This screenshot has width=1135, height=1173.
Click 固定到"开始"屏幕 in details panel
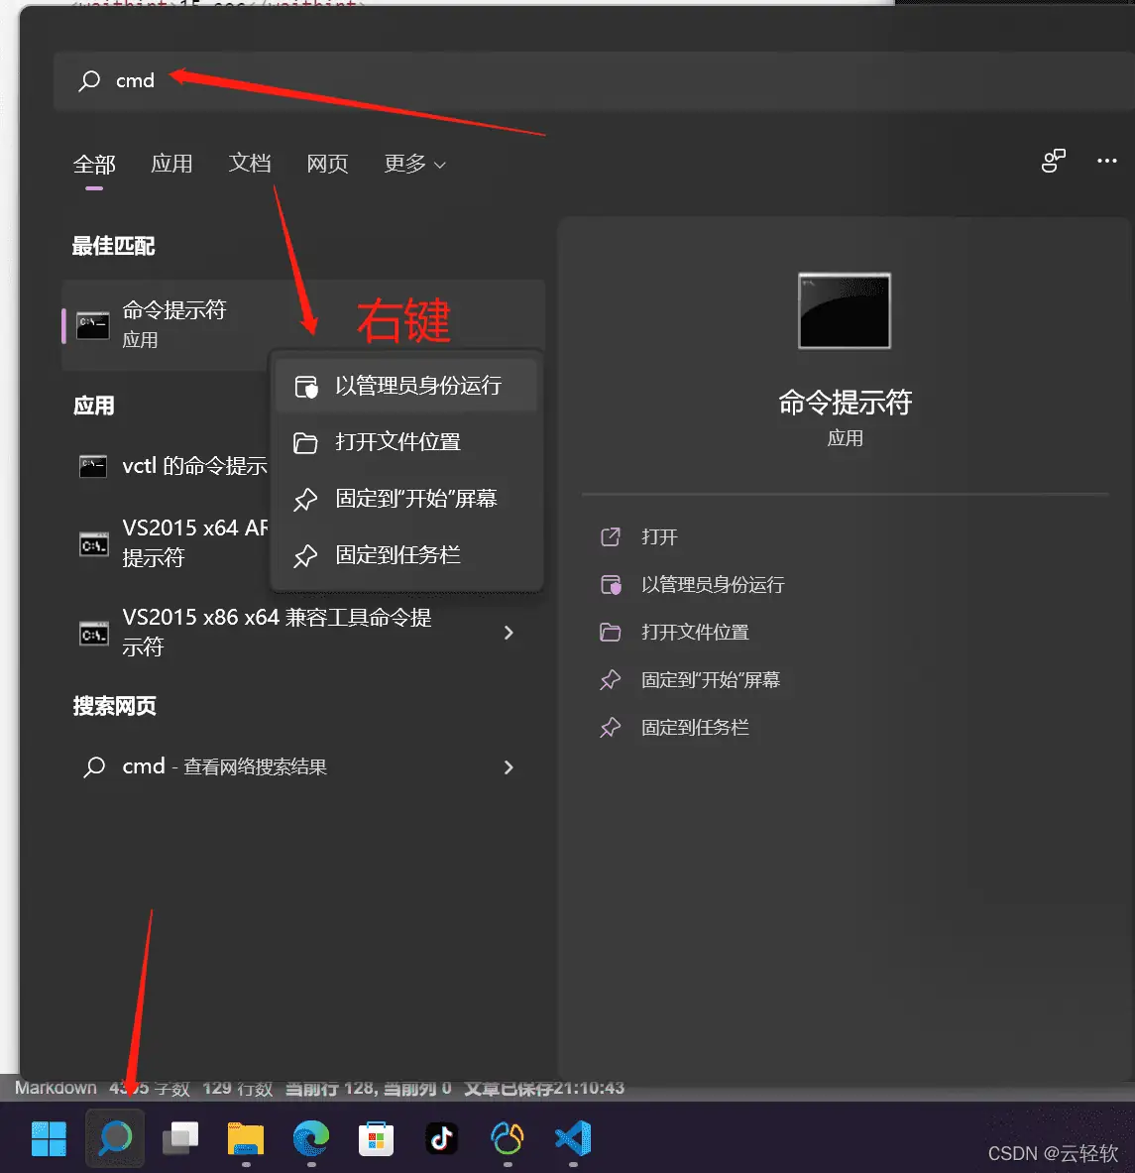click(x=711, y=680)
